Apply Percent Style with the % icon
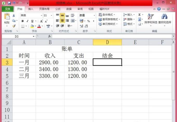This screenshot has width=177, height=122. pos(88,21)
